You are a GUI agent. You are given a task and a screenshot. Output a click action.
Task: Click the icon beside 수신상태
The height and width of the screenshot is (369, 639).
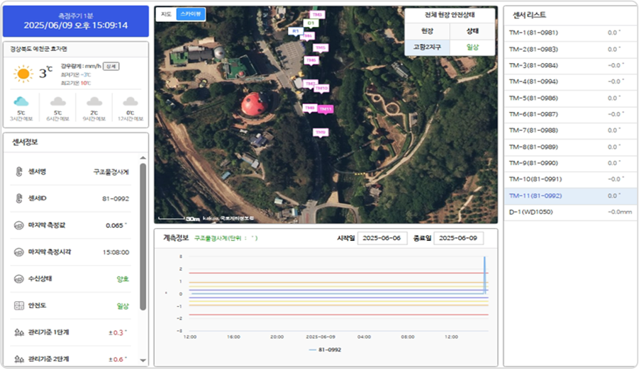(x=18, y=279)
